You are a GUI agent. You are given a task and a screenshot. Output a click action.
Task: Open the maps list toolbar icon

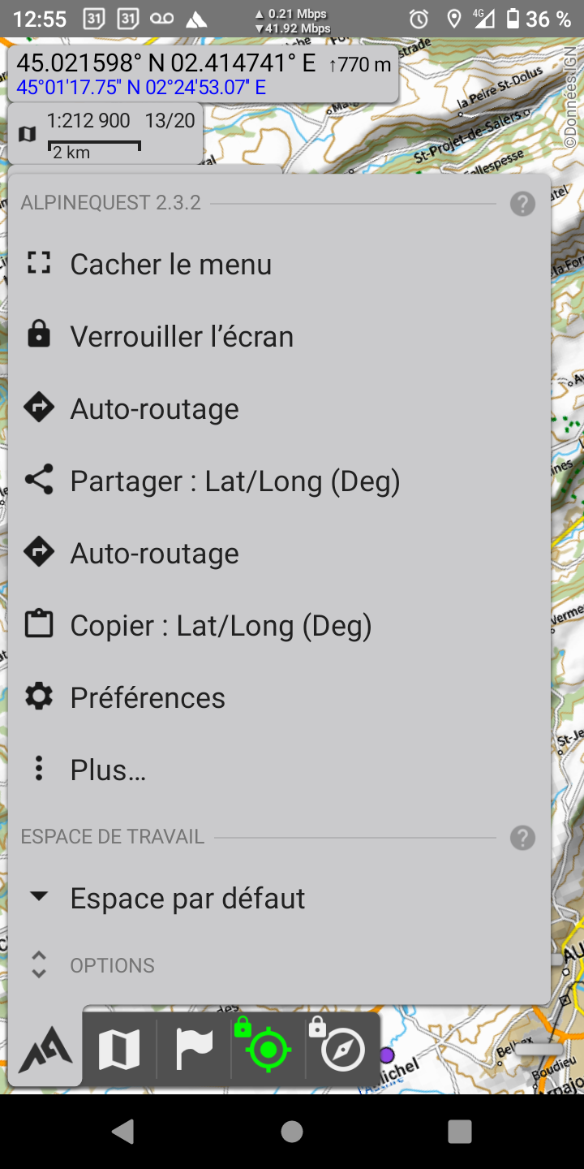[x=119, y=1050]
